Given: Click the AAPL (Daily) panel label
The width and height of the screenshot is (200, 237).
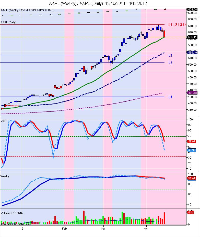Looking at the screenshot, I should coord(9,22).
